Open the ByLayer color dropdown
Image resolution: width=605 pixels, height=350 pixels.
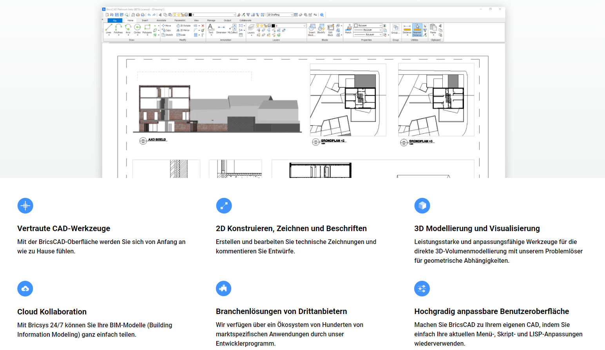[368, 25]
